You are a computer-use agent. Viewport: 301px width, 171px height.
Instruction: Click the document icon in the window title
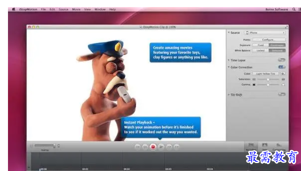141,27
